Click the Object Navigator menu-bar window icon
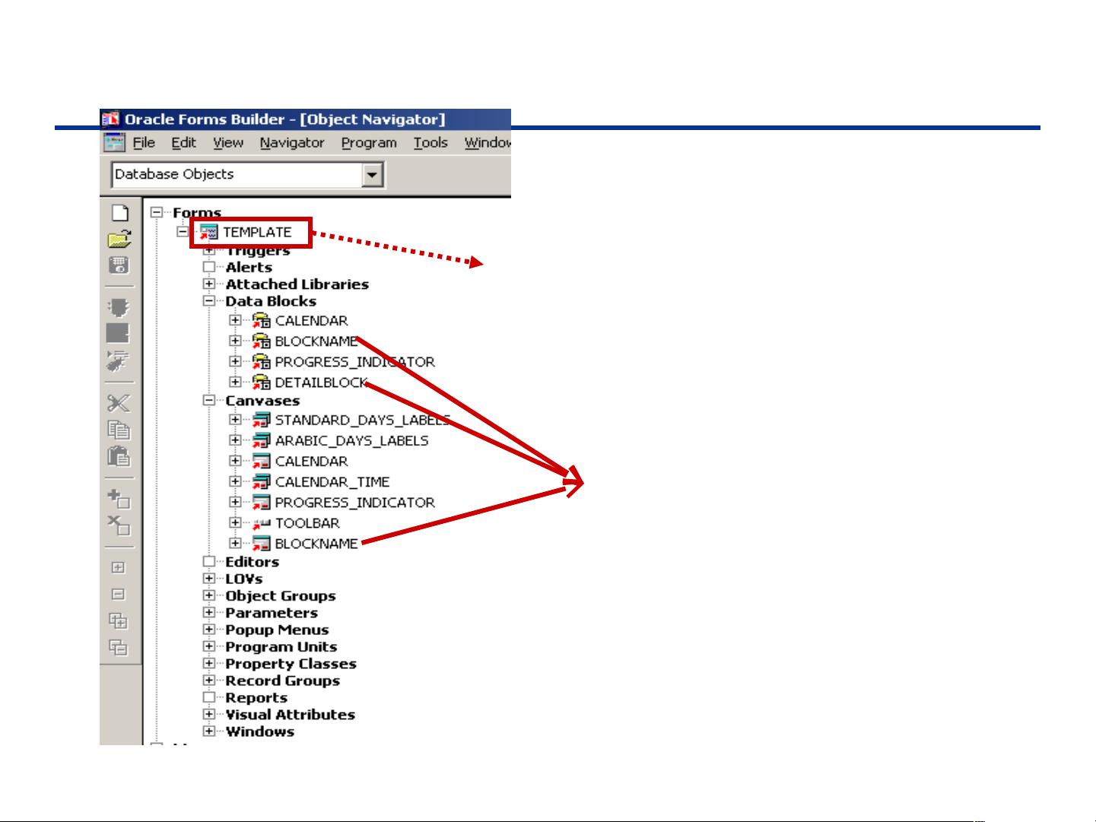 click(x=115, y=142)
